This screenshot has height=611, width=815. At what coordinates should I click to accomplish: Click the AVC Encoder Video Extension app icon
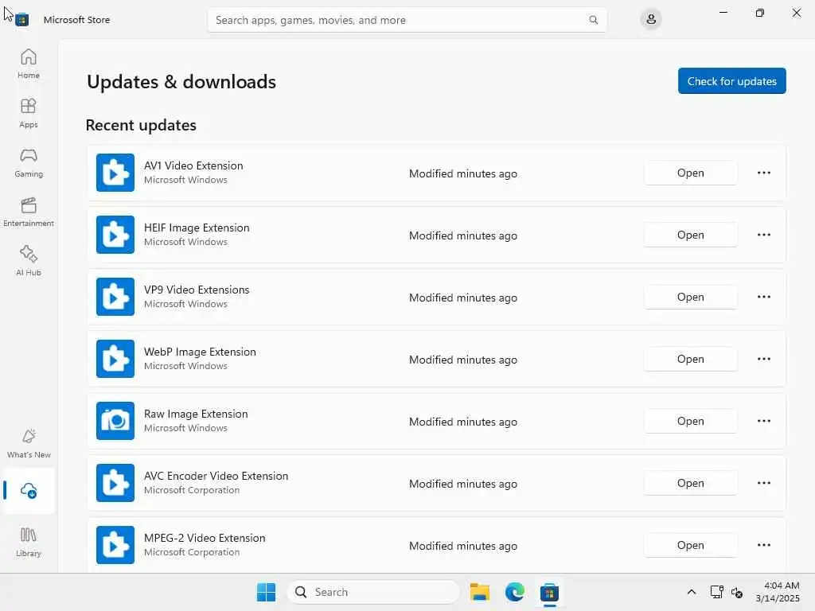115,483
